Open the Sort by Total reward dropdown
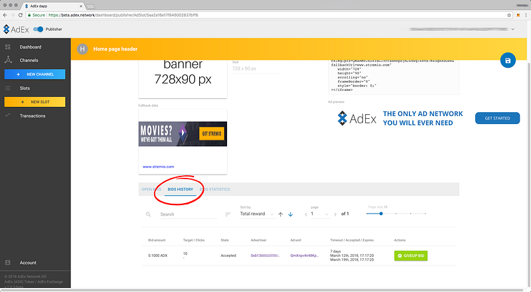531x292 pixels. click(x=257, y=214)
